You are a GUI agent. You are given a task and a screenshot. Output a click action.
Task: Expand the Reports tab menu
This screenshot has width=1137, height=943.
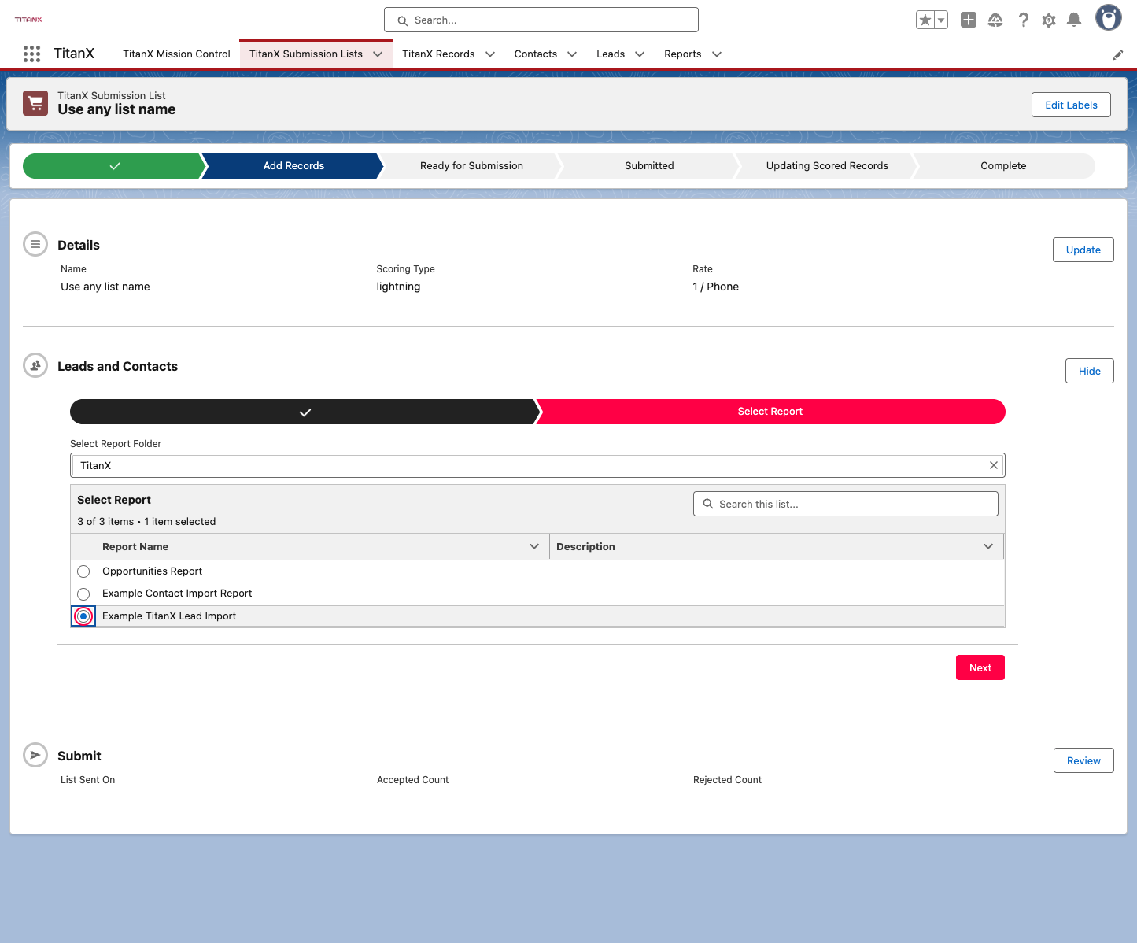click(x=717, y=54)
